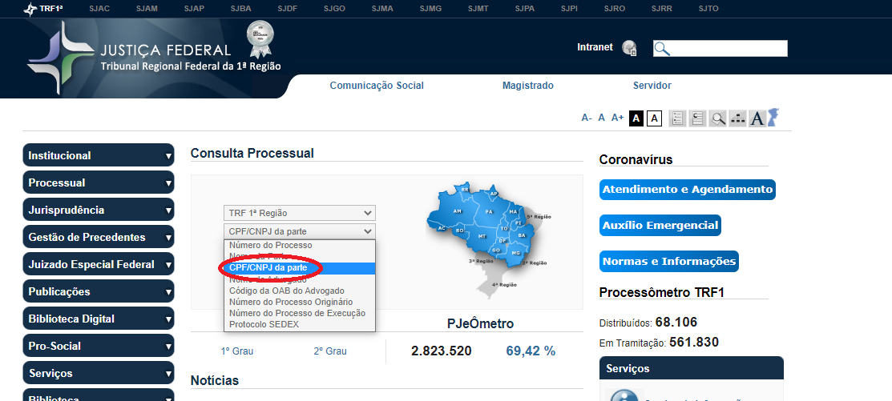
Task: Click the site map hierarchy icon
Action: coord(738,118)
